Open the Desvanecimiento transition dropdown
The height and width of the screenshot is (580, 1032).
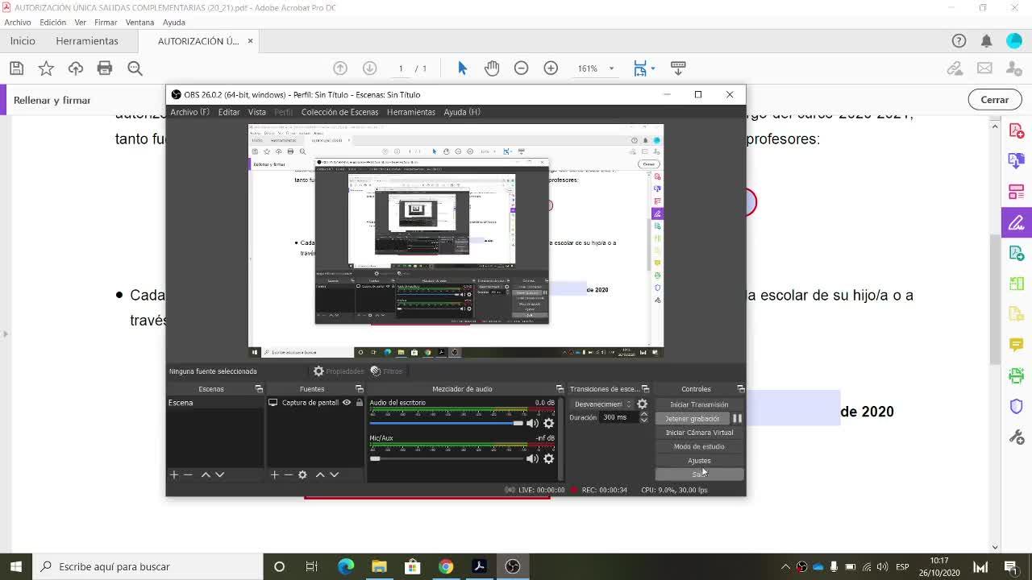pyautogui.click(x=601, y=404)
